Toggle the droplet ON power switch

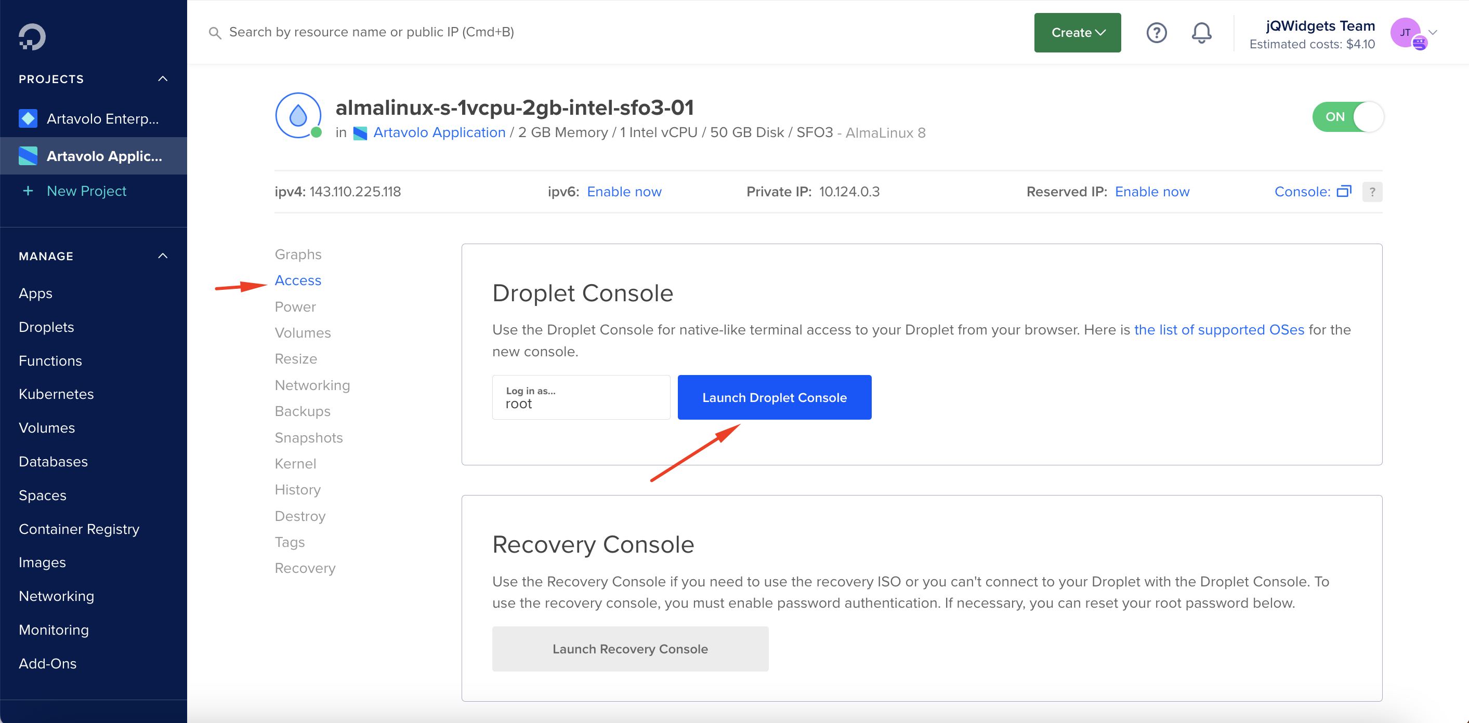[1347, 117]
